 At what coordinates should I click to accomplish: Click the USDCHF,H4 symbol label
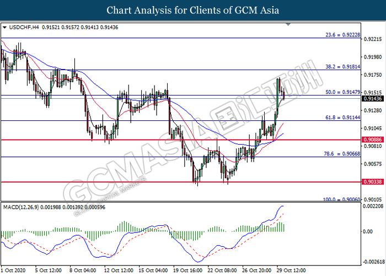click(x=22, y=27)
